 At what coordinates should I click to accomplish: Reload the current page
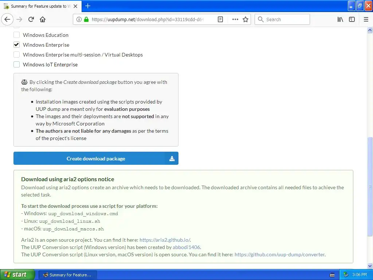pos(31,19)
